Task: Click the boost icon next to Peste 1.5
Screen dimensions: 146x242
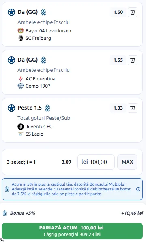Action: (47, 108)
